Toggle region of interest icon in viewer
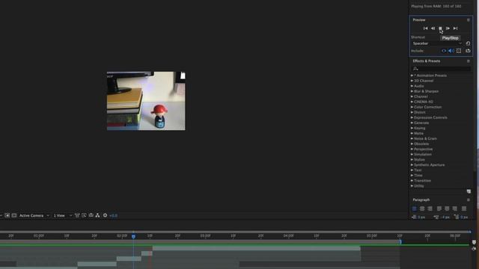The width and height of the screenshot is (479, 269). point(7,216)
